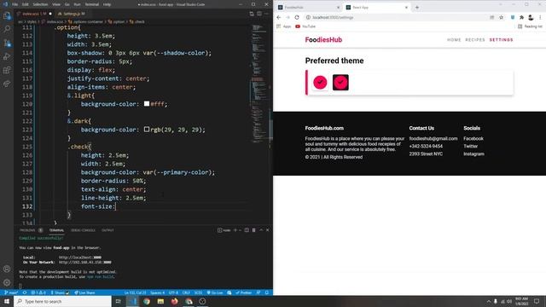Select the light theme option on page
This screenshot has height=307, width=546.
click(x=320, y=83)
